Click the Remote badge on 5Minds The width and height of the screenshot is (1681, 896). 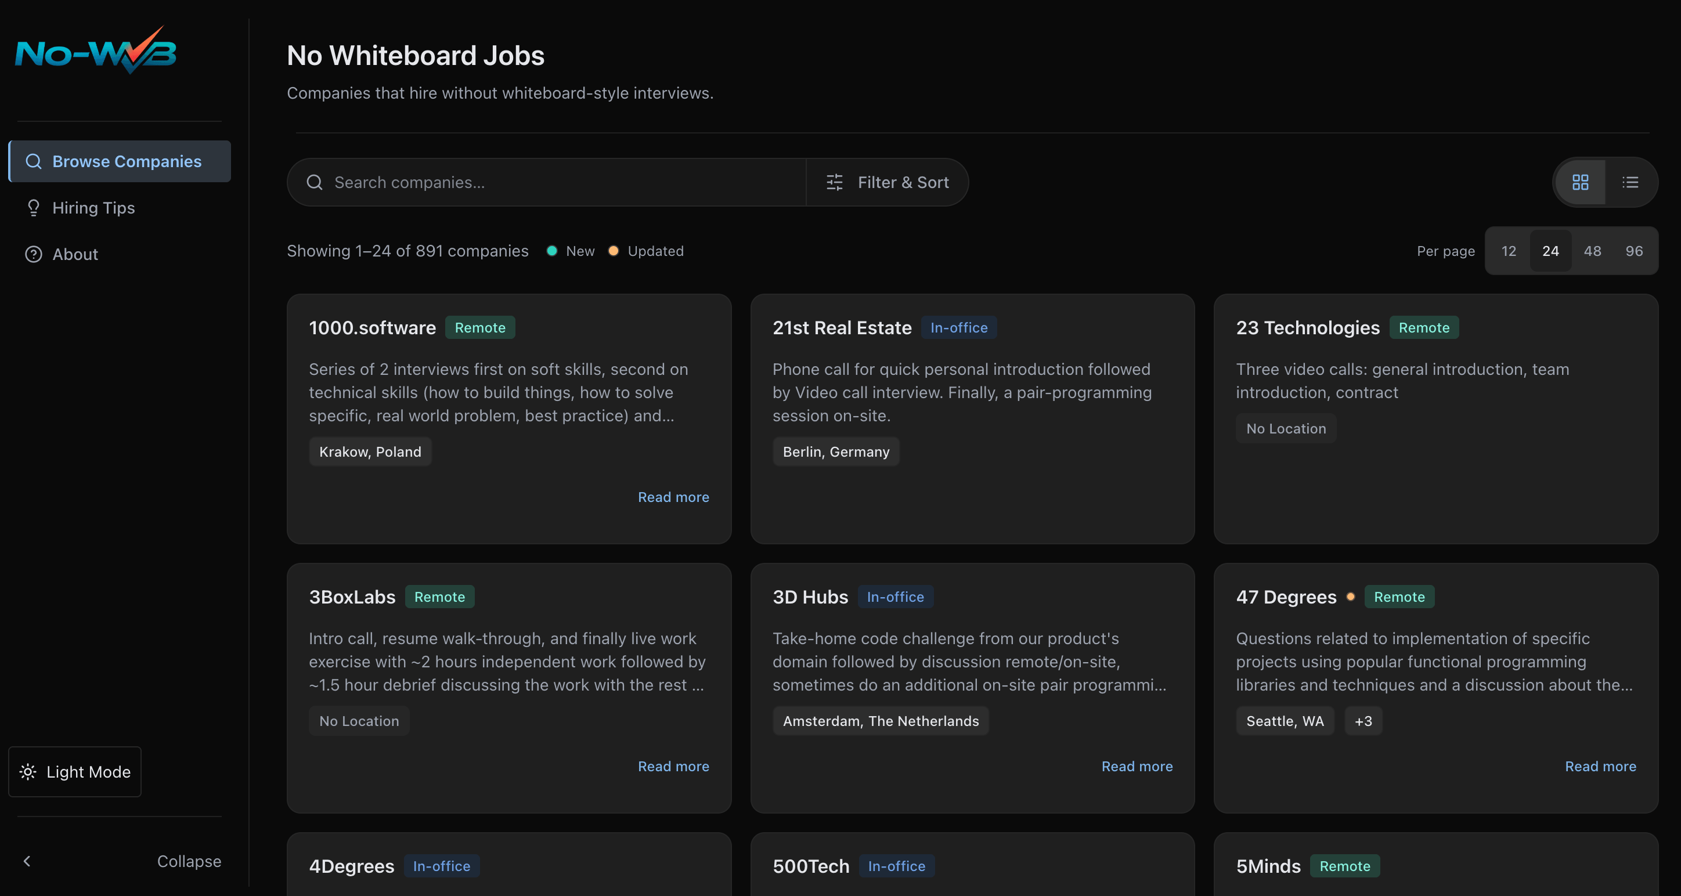point(1344,865)
